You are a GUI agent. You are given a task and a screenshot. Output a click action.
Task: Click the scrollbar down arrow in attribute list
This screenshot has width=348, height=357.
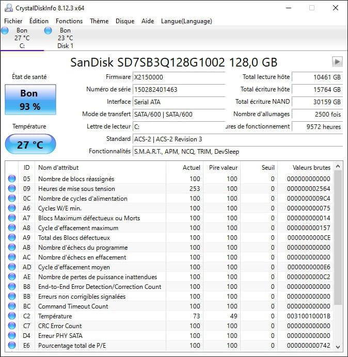click(x=338, y=347)
